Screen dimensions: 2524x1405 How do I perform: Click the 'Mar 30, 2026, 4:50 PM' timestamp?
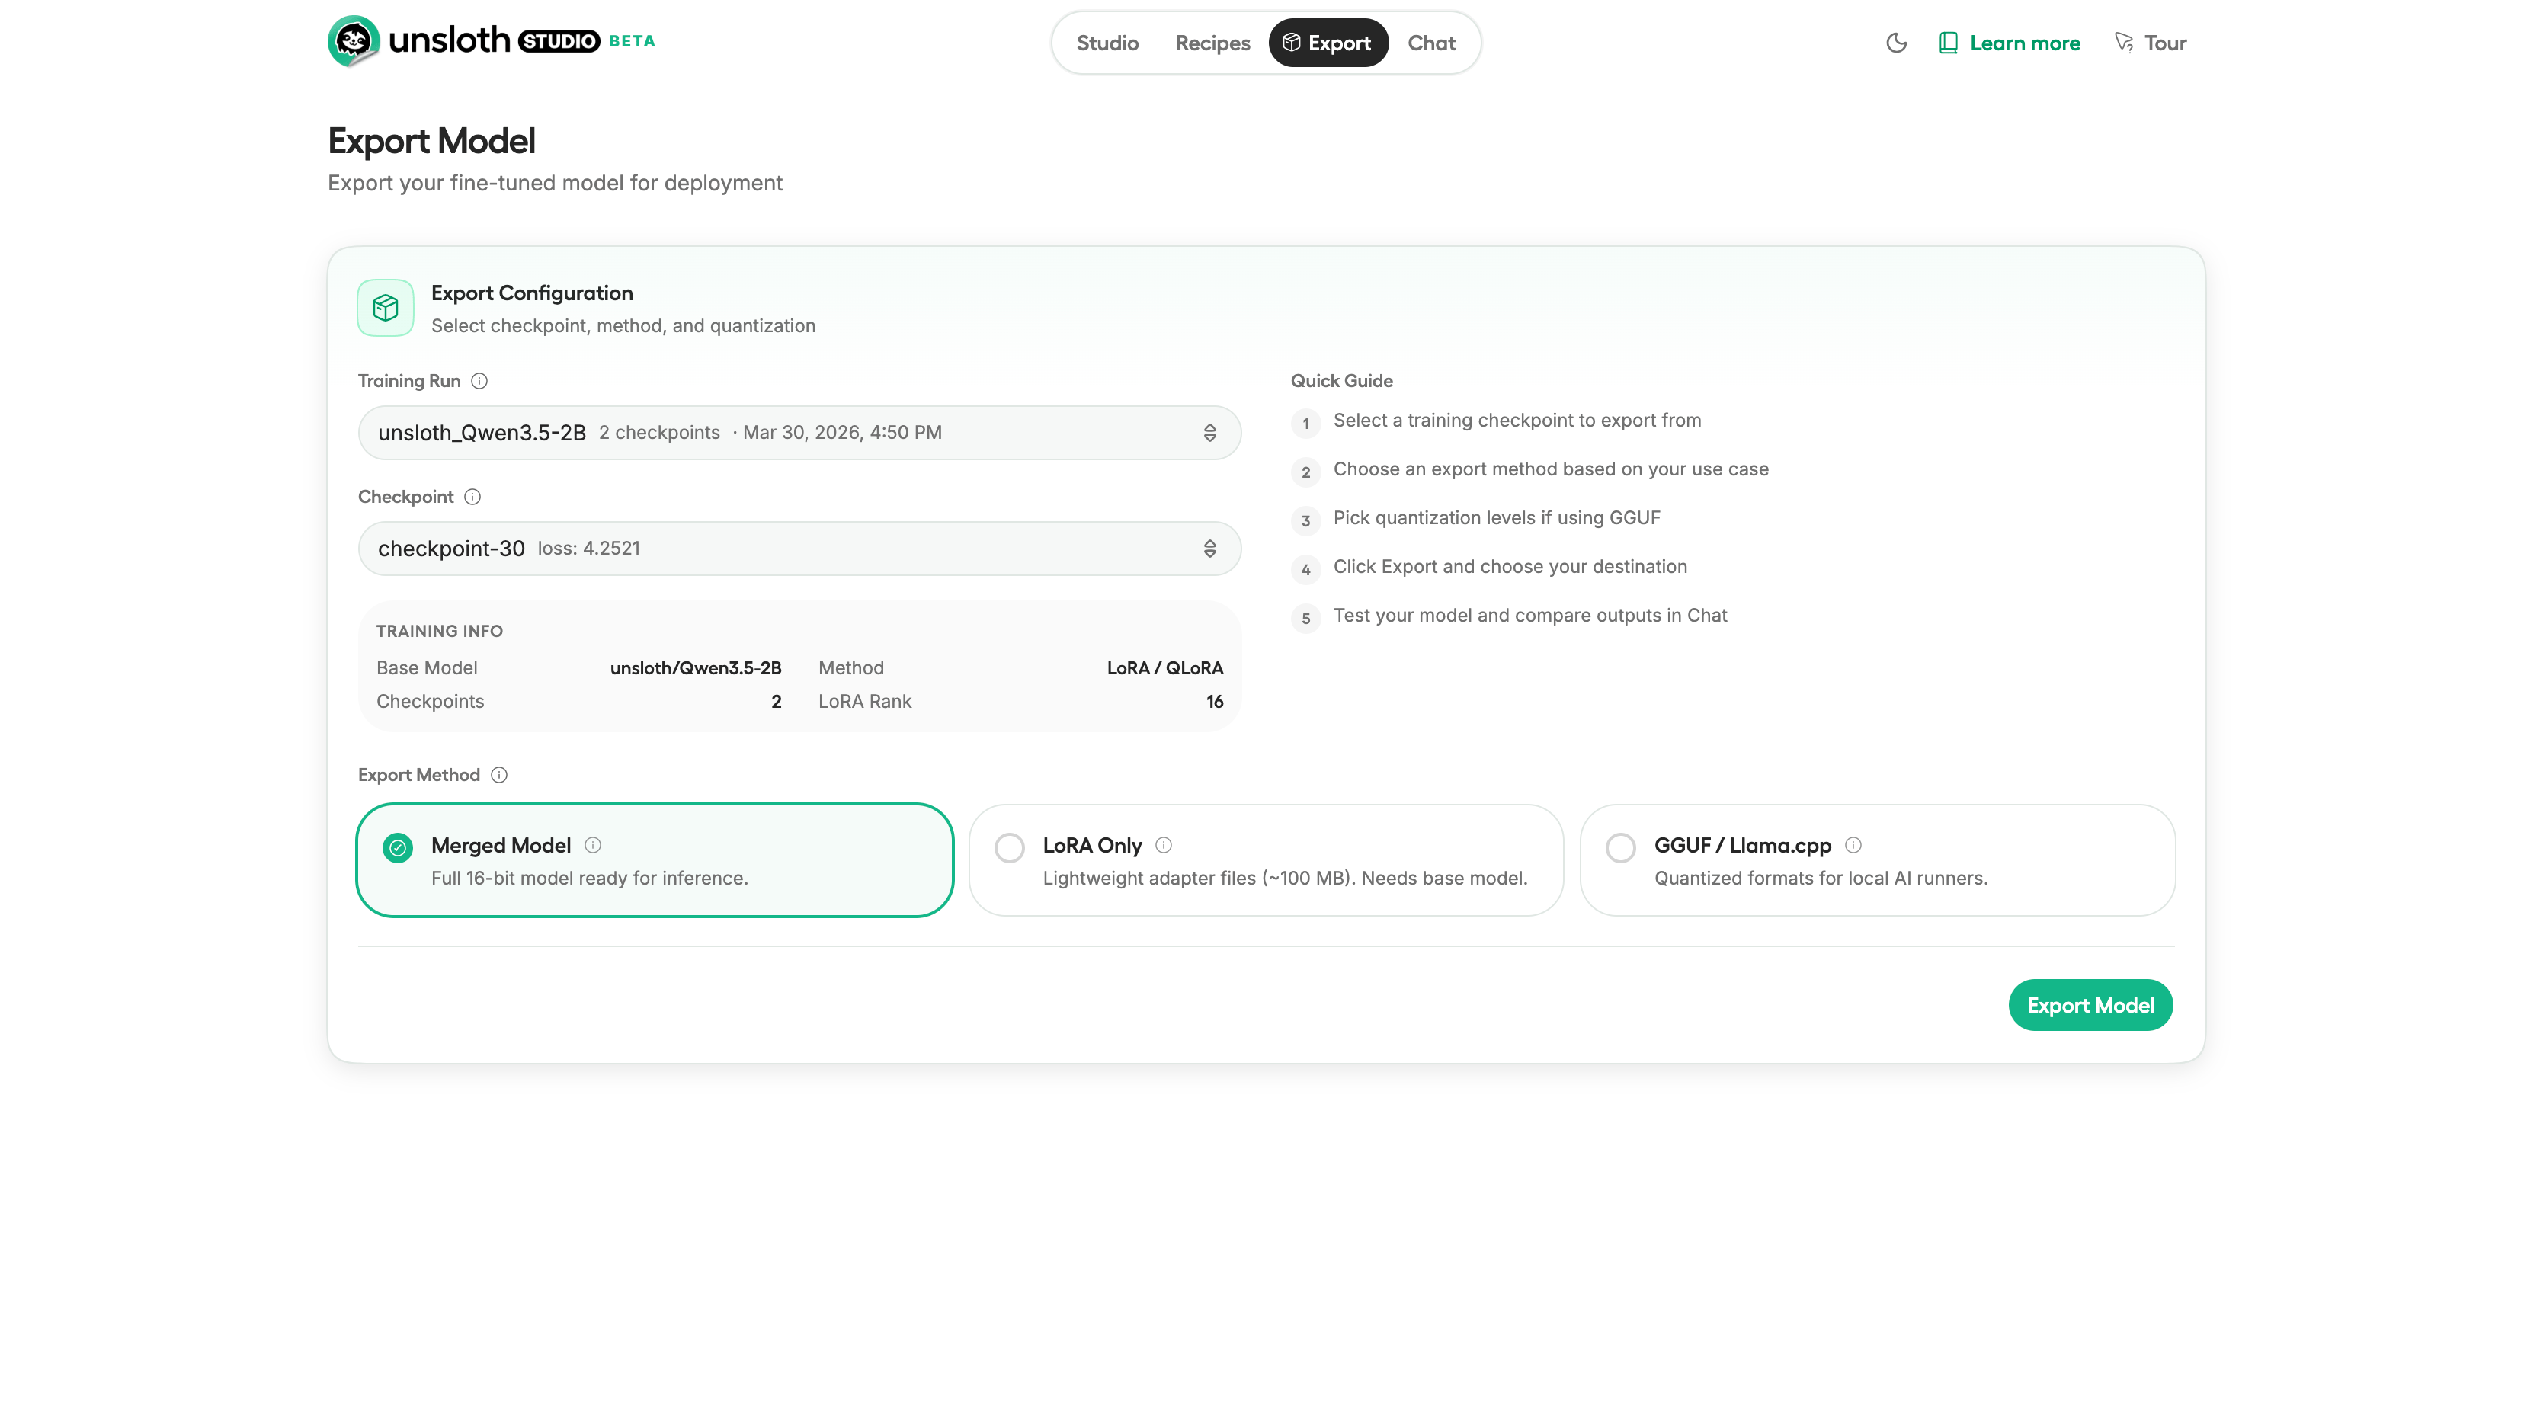(843, 433)
